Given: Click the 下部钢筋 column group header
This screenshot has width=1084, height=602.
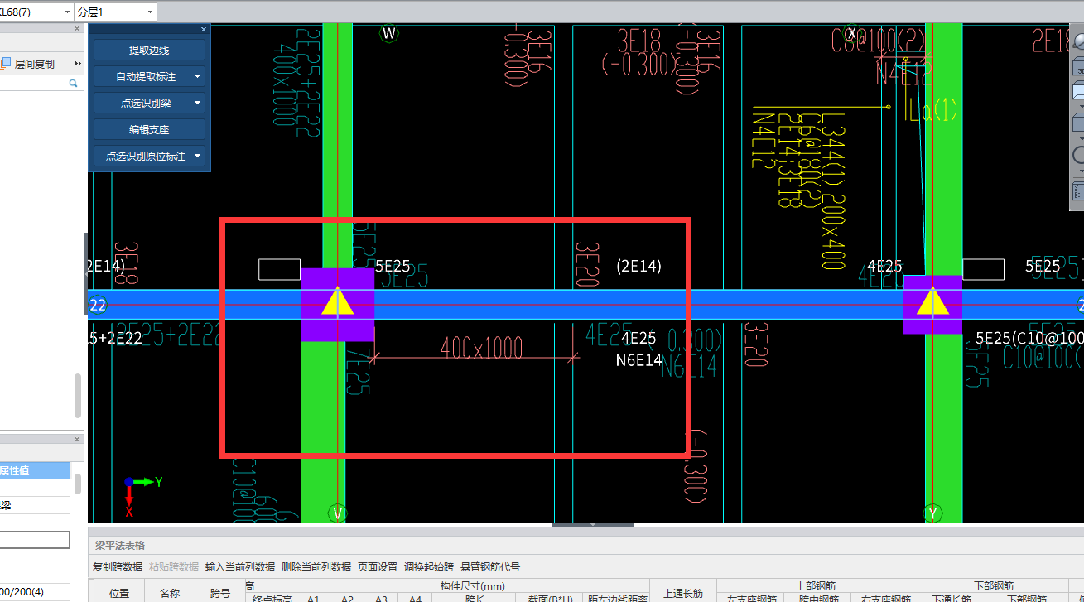Looking at the screenshot, I should point(993,586).
